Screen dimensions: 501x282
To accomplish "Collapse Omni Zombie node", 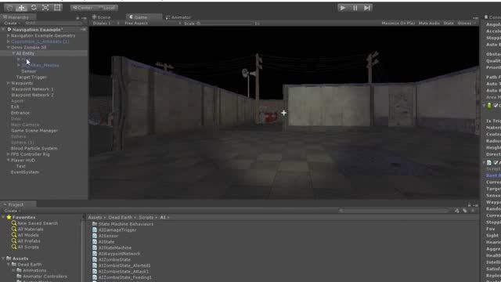I will coord(9,47).
